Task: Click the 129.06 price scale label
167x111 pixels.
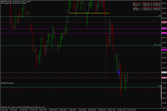Action: click(164, 83)
